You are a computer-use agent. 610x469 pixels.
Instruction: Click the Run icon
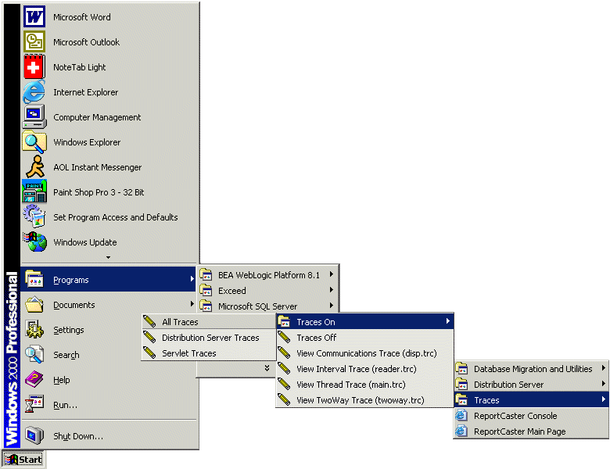tap(34, 403)
